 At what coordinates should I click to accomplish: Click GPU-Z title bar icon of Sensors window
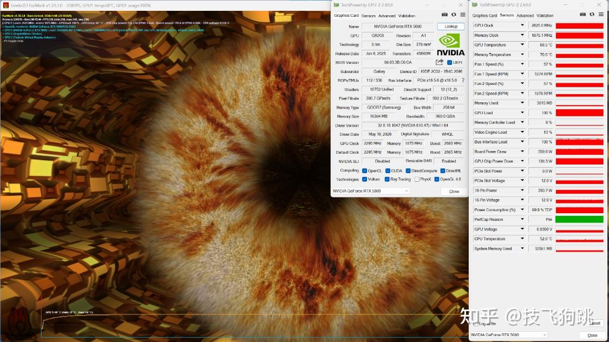coord(475,5)
